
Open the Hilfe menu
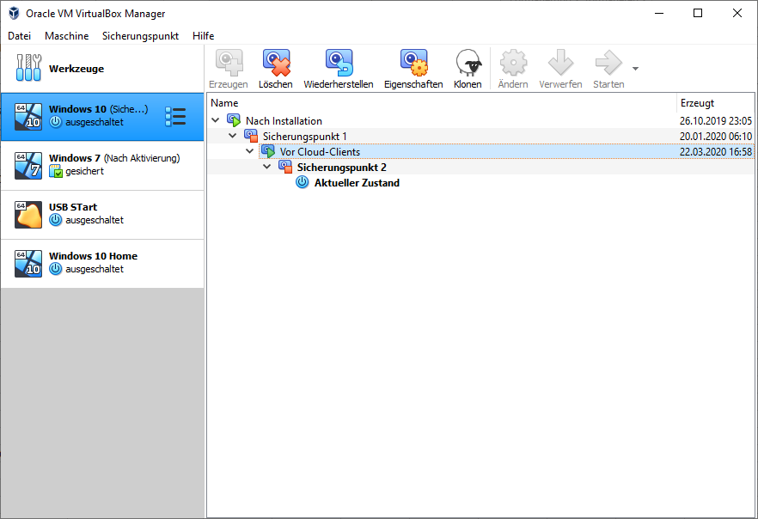point(204,36)
